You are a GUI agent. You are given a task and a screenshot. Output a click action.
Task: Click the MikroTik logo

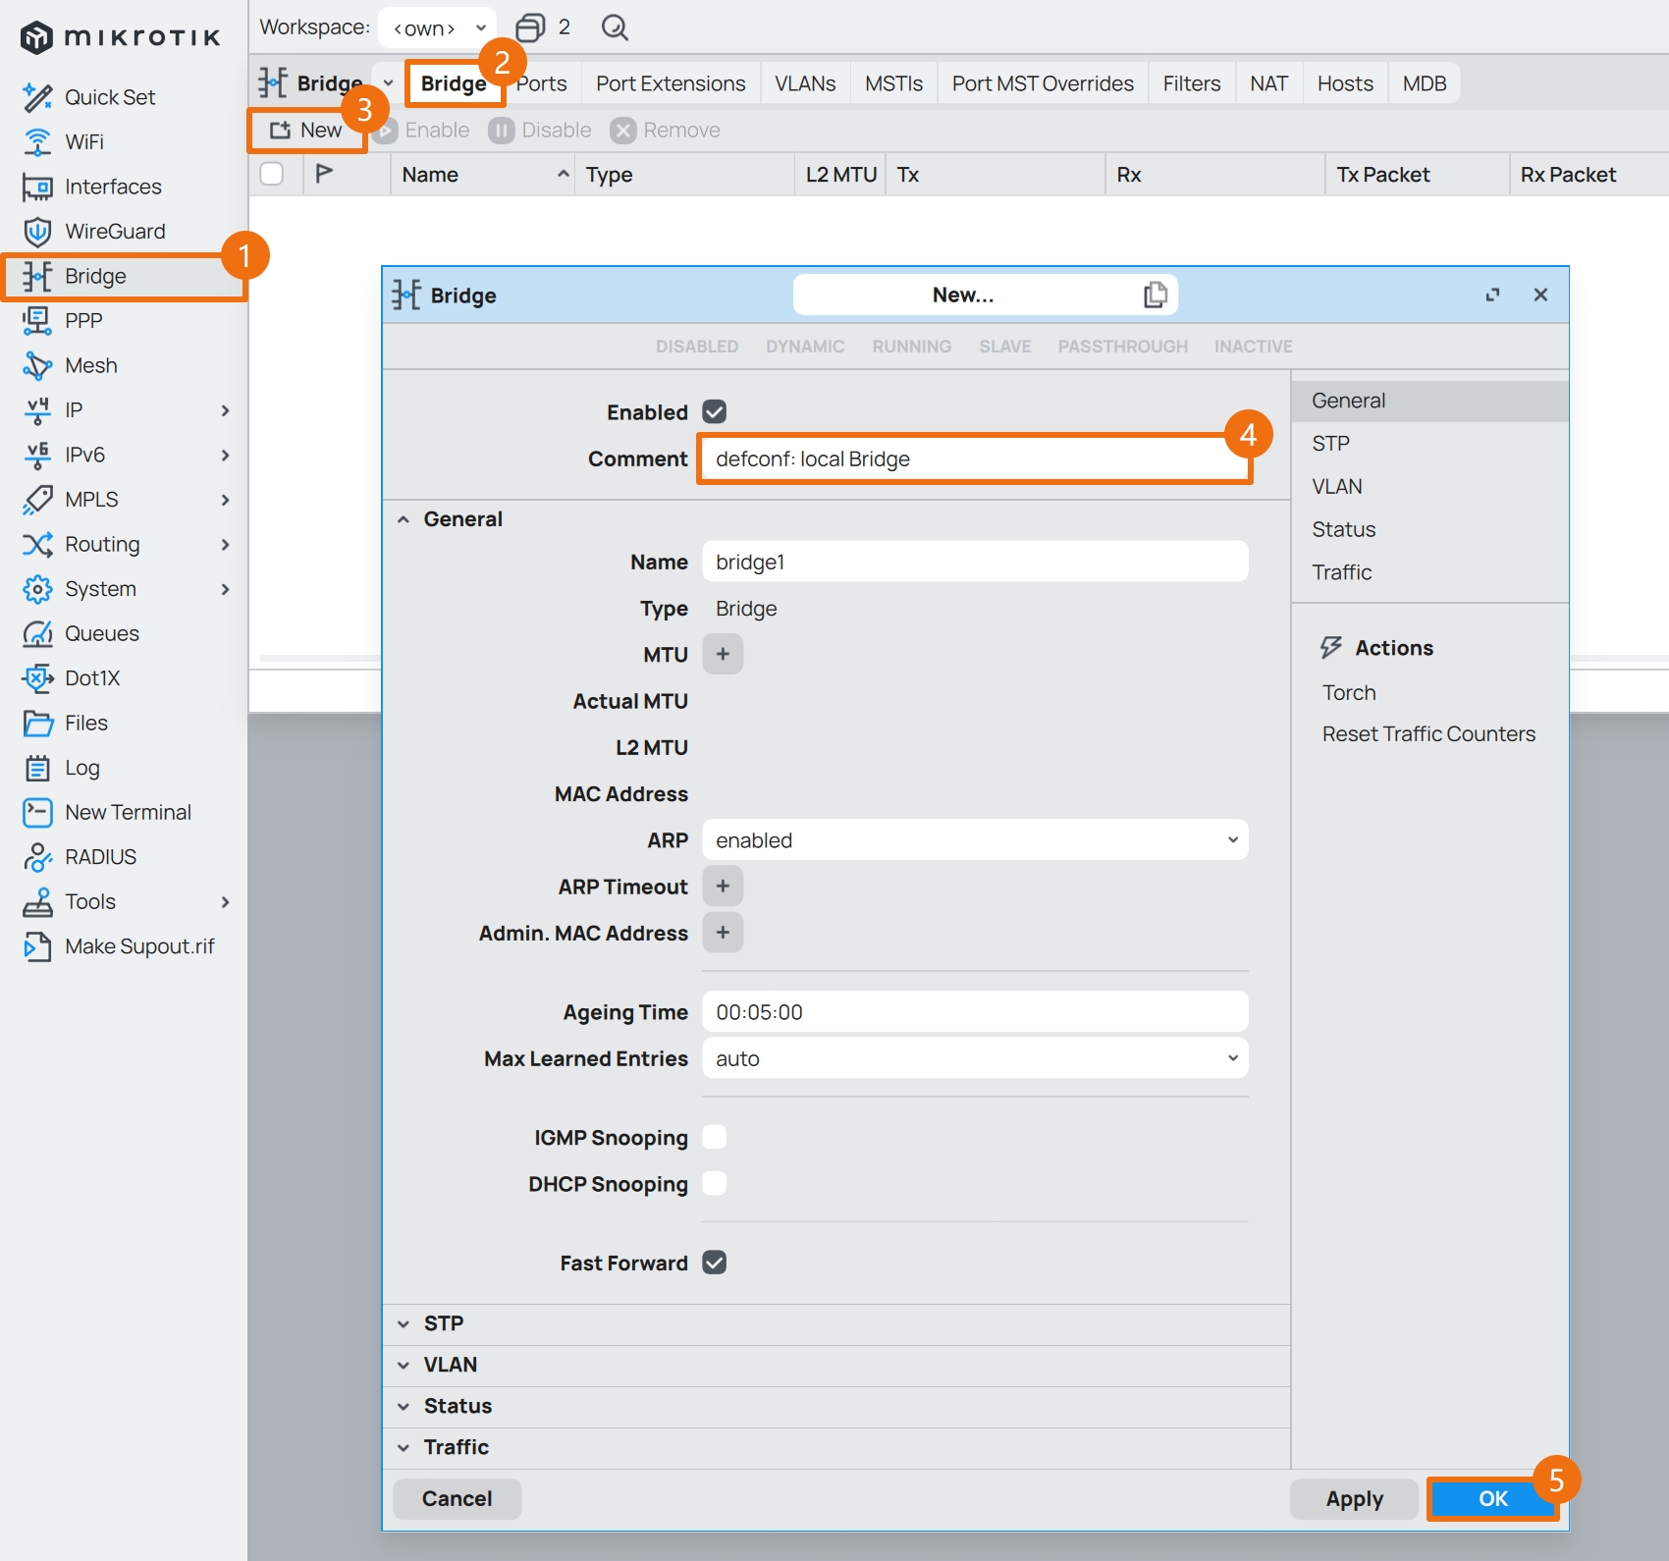[121, 37]
